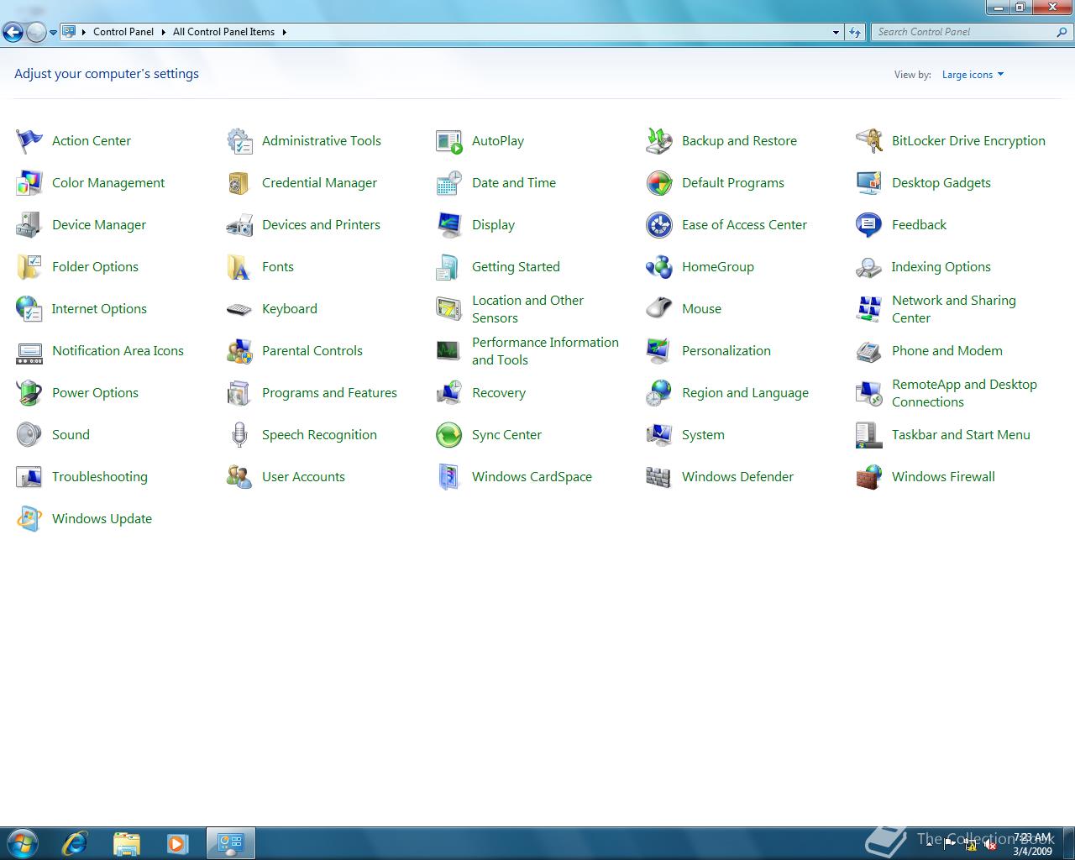Open the Default Programs icon
1075x860 pixels.
click(659, 183)
